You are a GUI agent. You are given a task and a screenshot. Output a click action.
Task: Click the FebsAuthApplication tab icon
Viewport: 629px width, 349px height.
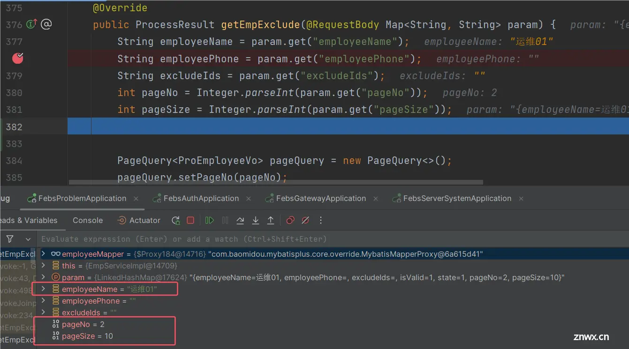coord(157,199)
